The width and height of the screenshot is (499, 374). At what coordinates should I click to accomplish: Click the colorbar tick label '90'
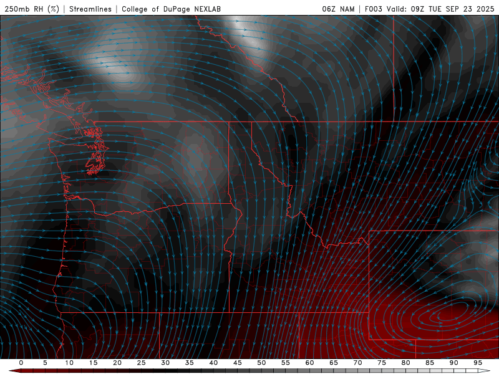[x=454, y=363]
